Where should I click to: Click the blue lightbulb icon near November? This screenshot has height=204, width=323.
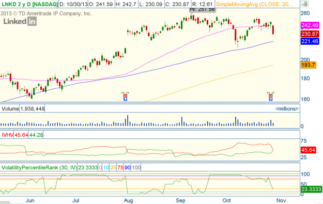tap(271, 99)
